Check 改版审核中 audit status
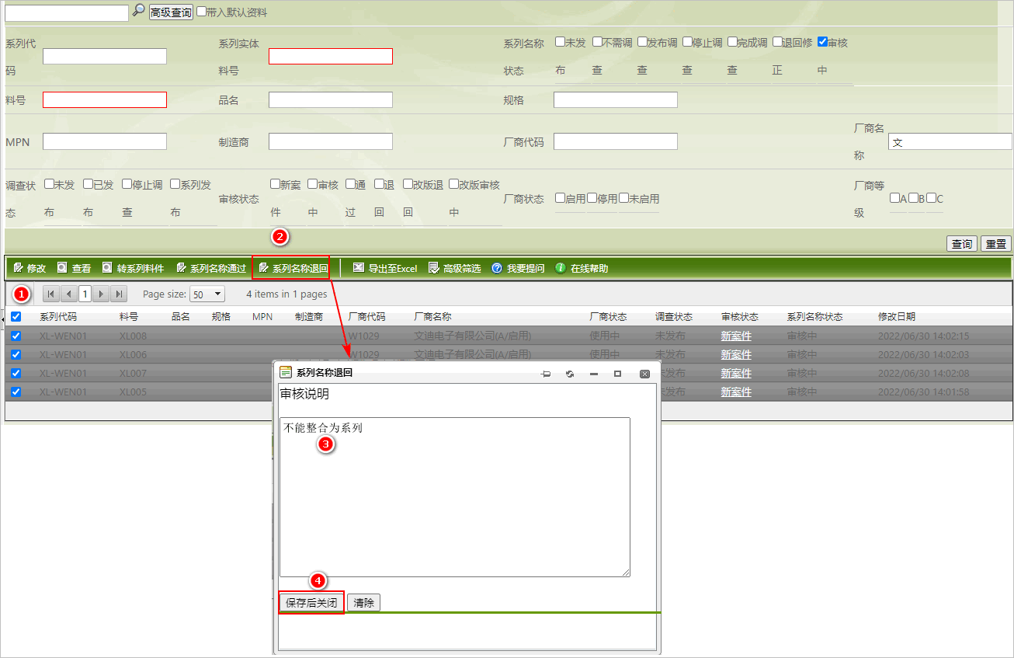 [x=454, y=184]
